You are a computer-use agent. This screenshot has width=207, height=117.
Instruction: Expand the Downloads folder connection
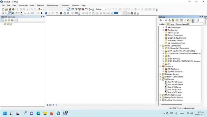coord(163,48)
